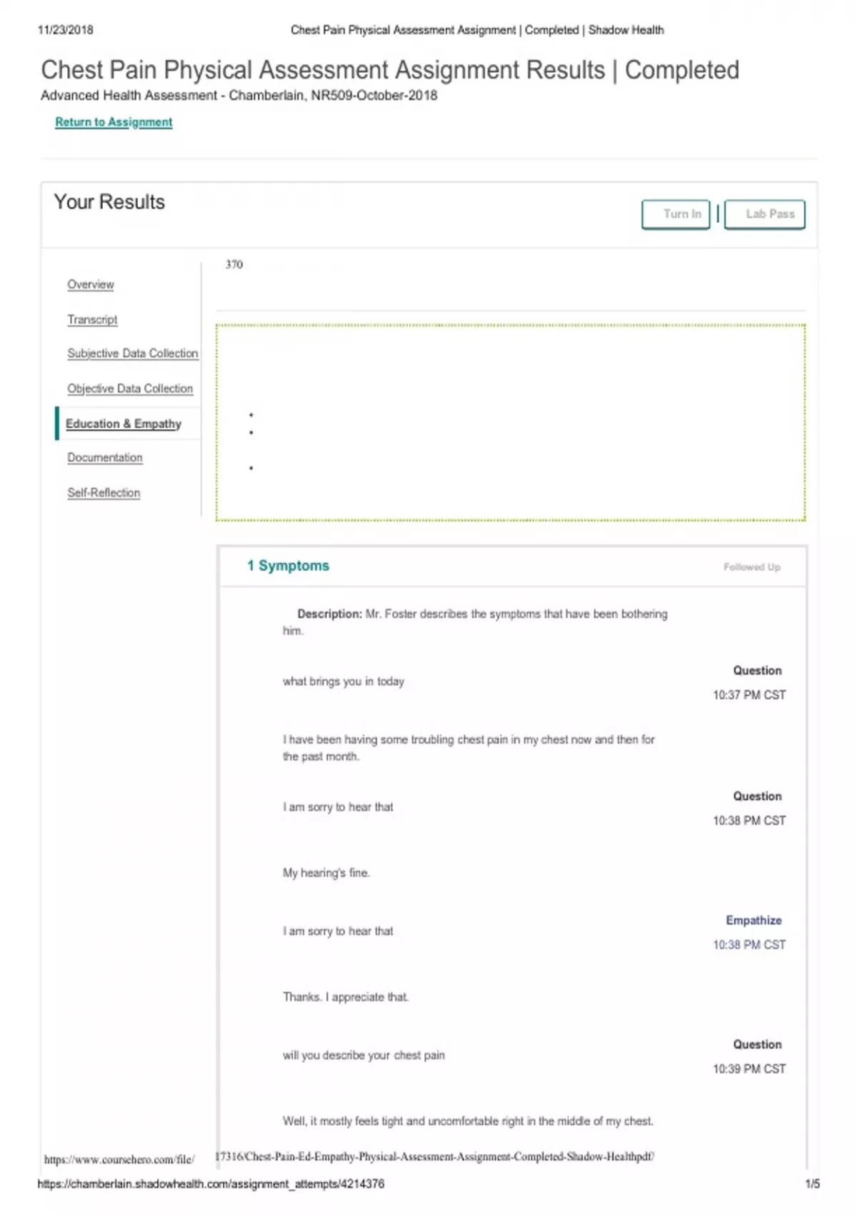Screen dimensions: 857x1214
Task: Click the Empathize label in transcript
Action: pyautogui.click(x=753, y=920)
